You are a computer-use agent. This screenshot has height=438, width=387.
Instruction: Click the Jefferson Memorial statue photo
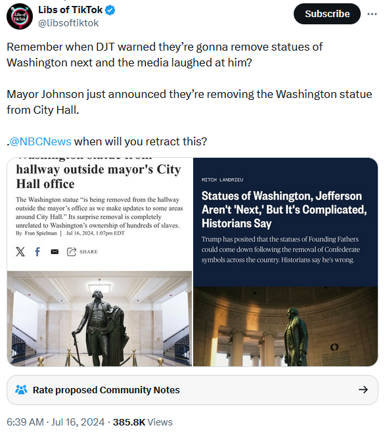coord(285,326)
